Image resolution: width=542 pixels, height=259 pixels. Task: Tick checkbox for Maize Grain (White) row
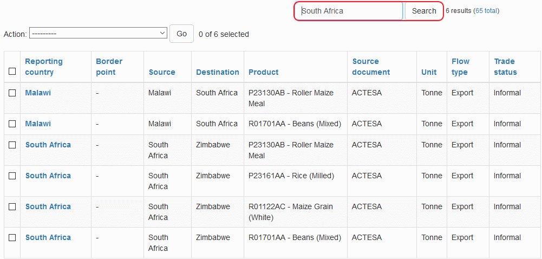12,206
